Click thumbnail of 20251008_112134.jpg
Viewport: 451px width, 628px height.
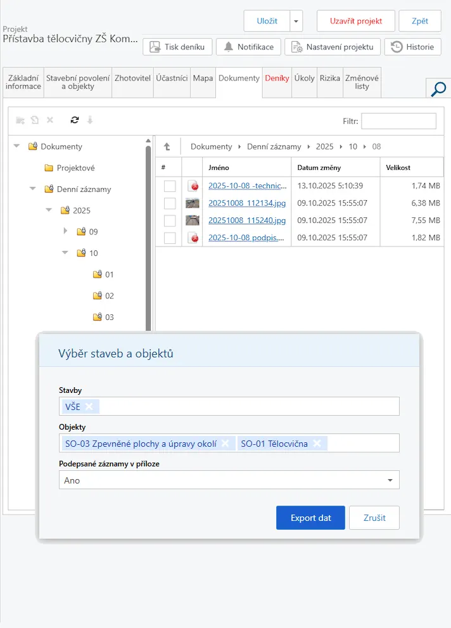193,203
